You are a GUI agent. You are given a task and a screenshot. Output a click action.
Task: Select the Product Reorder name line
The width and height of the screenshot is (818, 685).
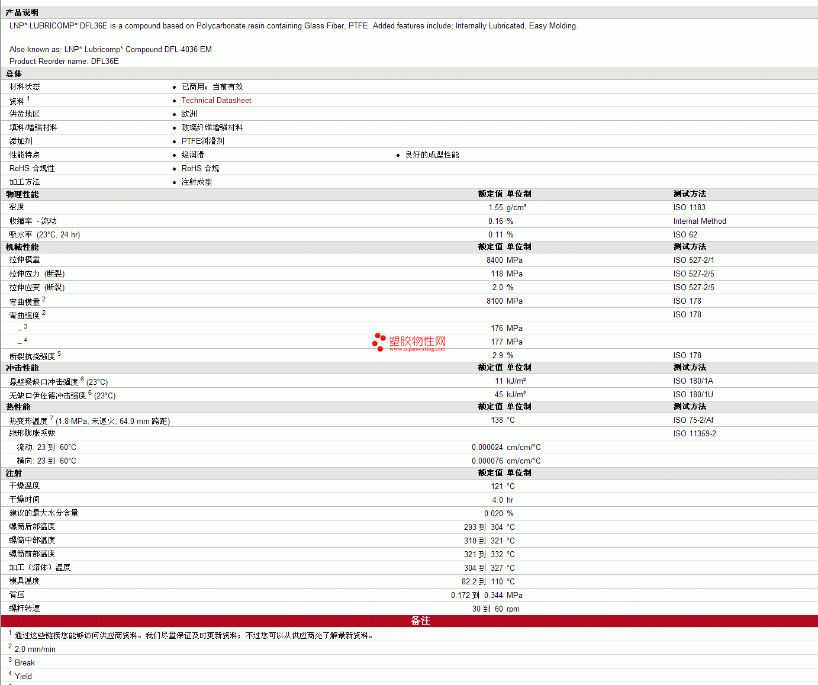(64, 62)
